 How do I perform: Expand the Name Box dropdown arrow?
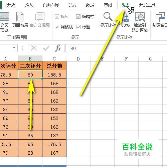(14, 48)
